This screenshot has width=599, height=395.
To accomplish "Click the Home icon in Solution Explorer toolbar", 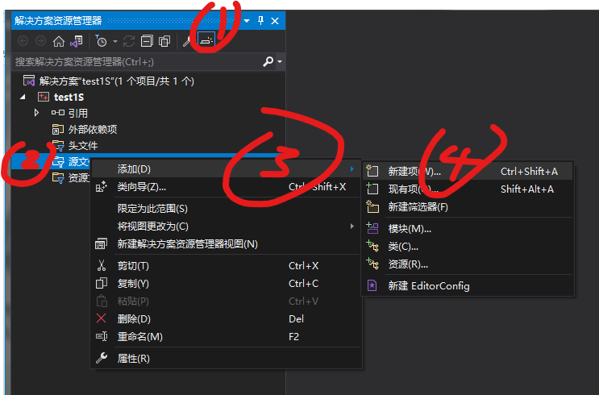I will pyautogui.click(x=58, y=41).
